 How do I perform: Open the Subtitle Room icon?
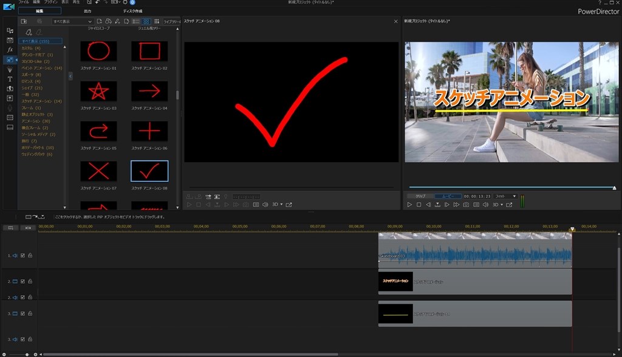point(10,127)
